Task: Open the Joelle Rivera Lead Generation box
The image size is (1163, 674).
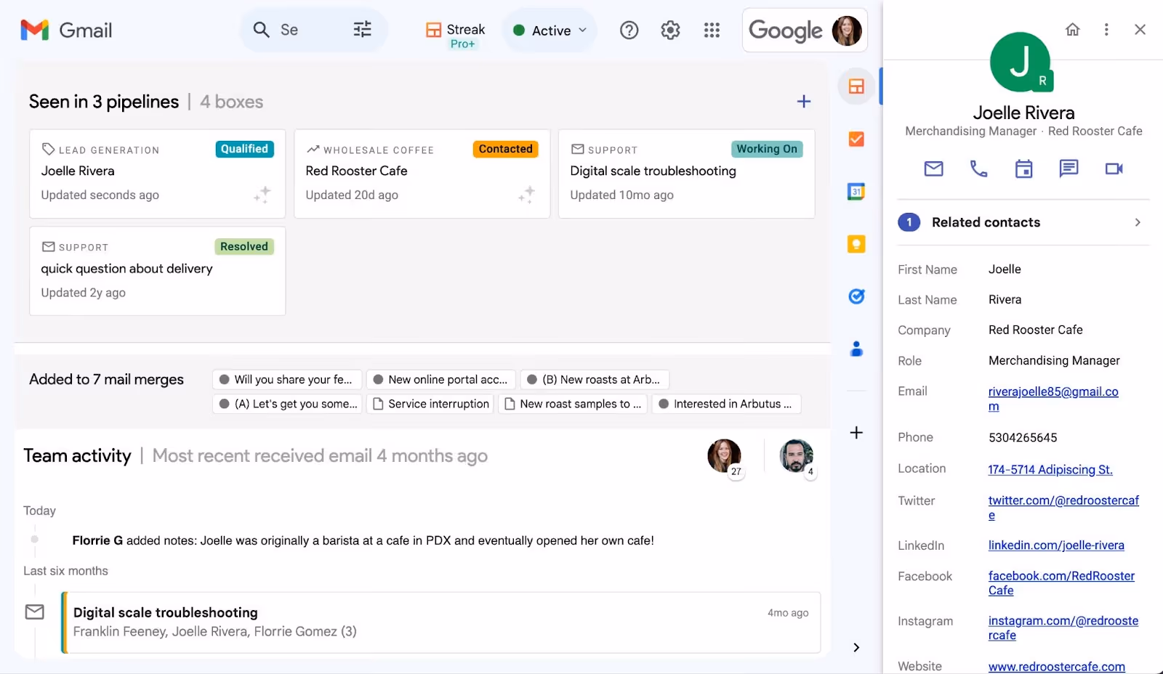Action: (157, 174)
